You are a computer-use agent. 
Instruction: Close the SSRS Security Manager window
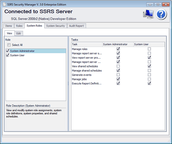[166, 4]
